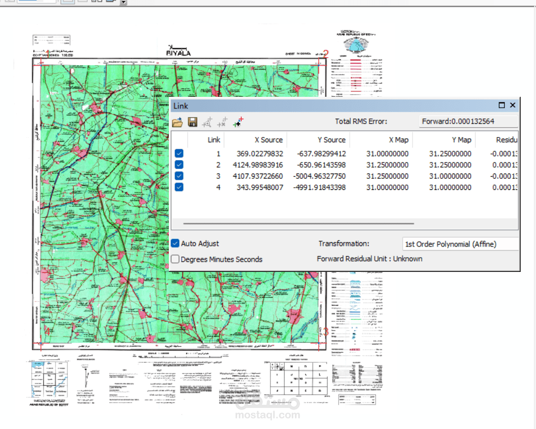Click the zoom to selected link icon
This screenshot has height=429, width=536.
(x=207, y=122)
